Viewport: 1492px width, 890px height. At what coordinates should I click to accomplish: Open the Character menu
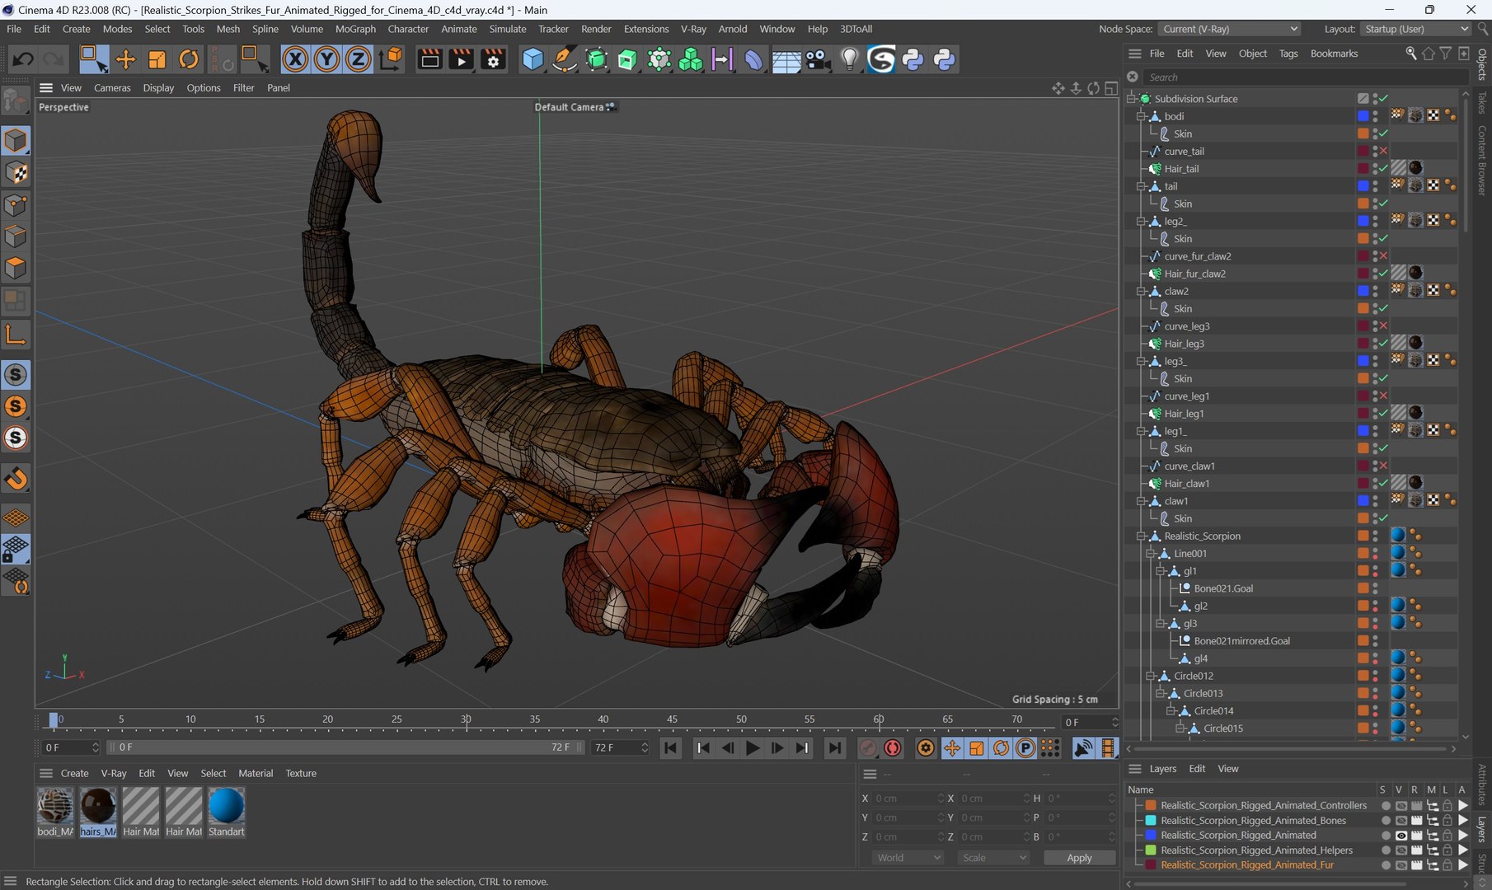[408, 29]
